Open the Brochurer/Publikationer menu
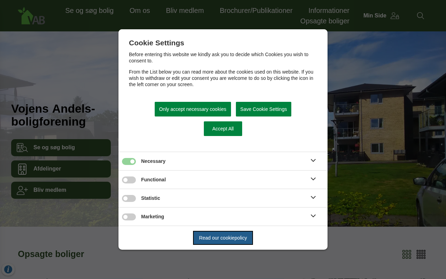 coord(256,10)
